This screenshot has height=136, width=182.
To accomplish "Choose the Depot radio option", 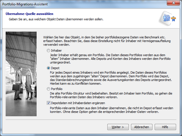I will (48, 68).
